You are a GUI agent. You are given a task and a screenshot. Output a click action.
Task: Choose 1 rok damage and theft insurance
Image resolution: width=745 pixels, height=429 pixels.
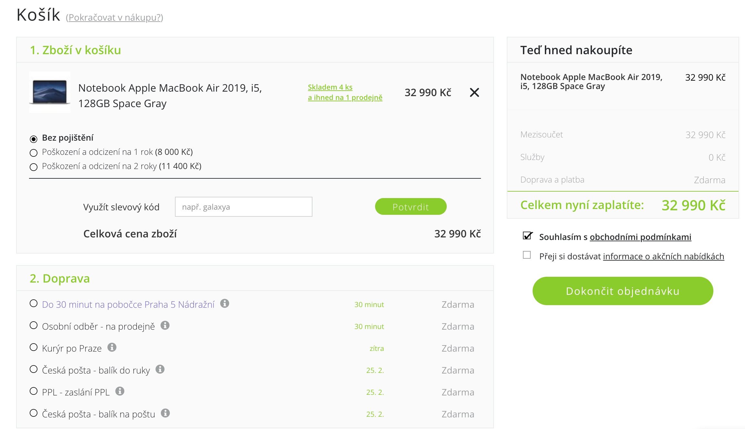click(34, 153)
